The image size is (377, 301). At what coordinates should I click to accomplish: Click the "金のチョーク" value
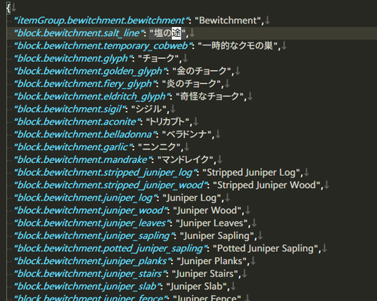pyautogui.click(x=201, y=71)
